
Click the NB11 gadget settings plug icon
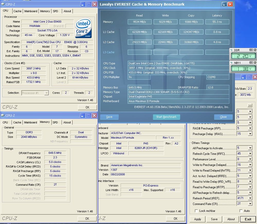click(x=251, y=63)
